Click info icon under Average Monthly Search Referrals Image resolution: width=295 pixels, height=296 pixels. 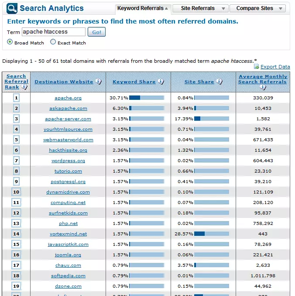point(263,87)
